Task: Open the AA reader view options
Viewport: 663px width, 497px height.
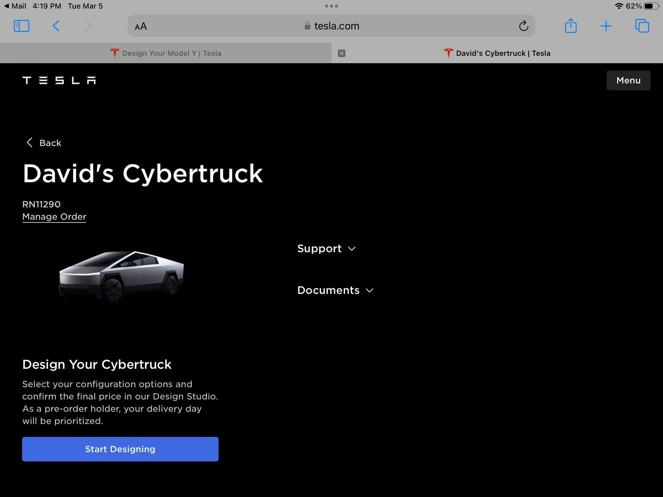Action: pyautogui.click(x=141, y=27)
